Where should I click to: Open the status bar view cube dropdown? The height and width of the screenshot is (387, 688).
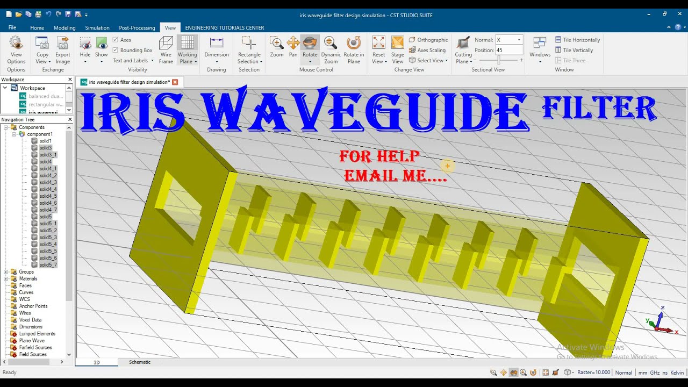tap(568, 372)
